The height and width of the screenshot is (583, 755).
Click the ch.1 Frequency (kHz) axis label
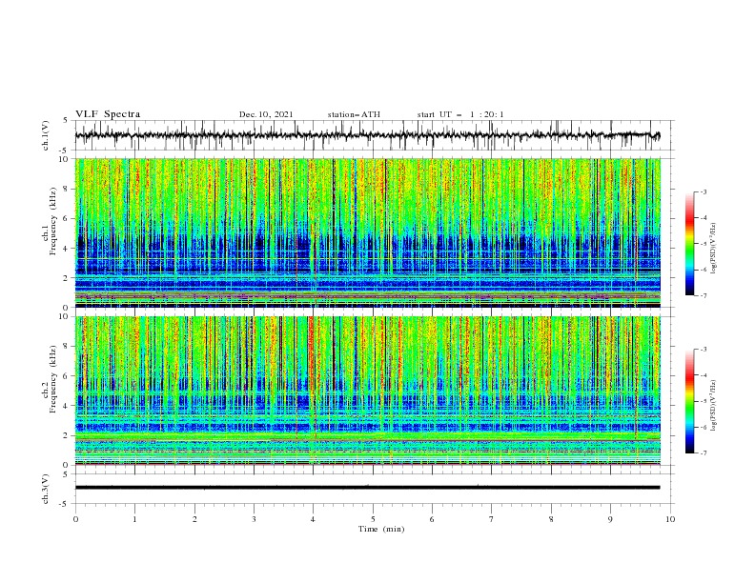[50, 221]
